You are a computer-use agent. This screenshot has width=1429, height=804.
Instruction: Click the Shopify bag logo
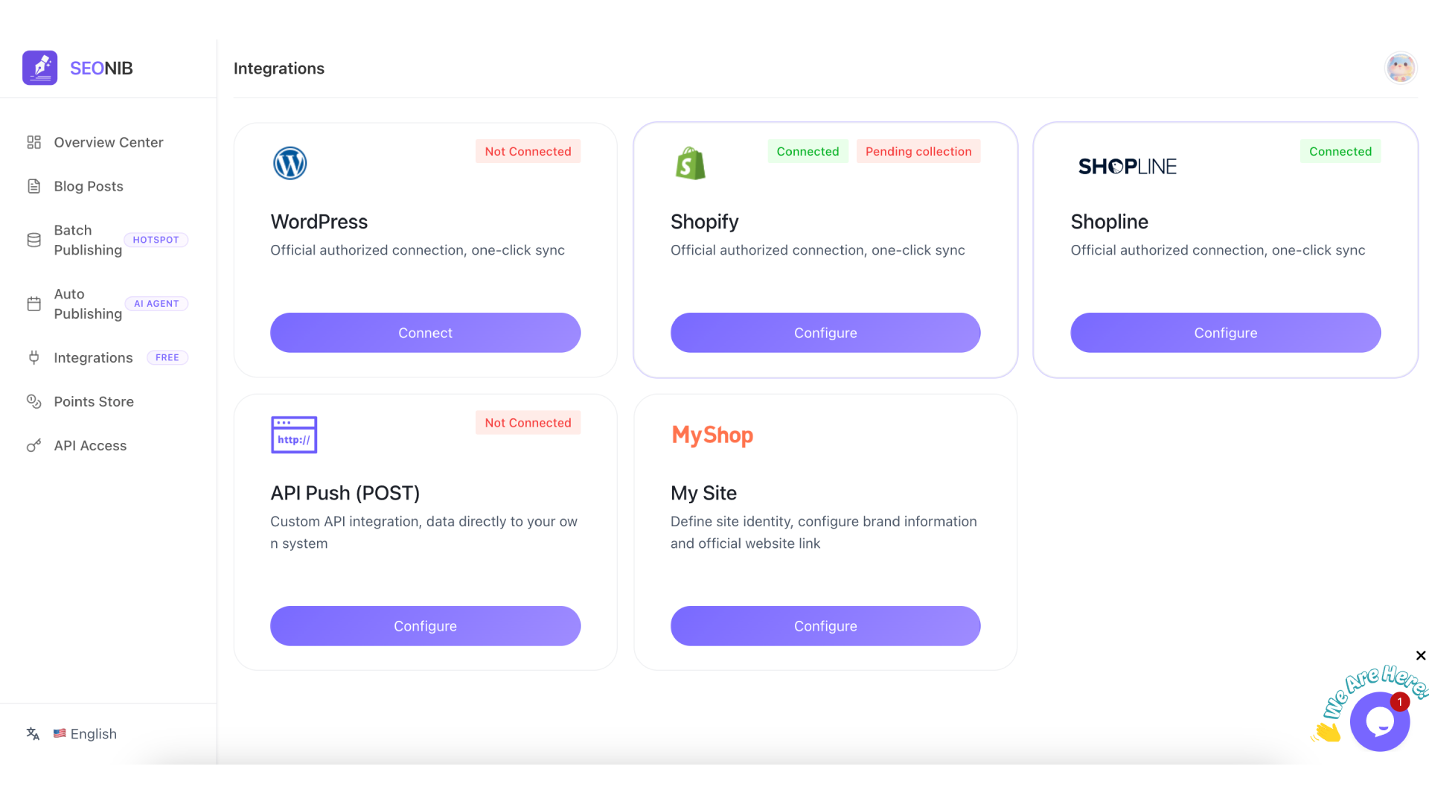pos(690,164)
